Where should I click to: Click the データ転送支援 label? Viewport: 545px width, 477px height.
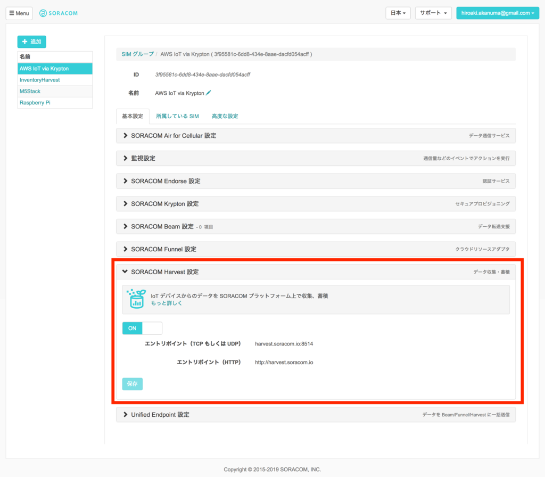click(x=493, y=227)
